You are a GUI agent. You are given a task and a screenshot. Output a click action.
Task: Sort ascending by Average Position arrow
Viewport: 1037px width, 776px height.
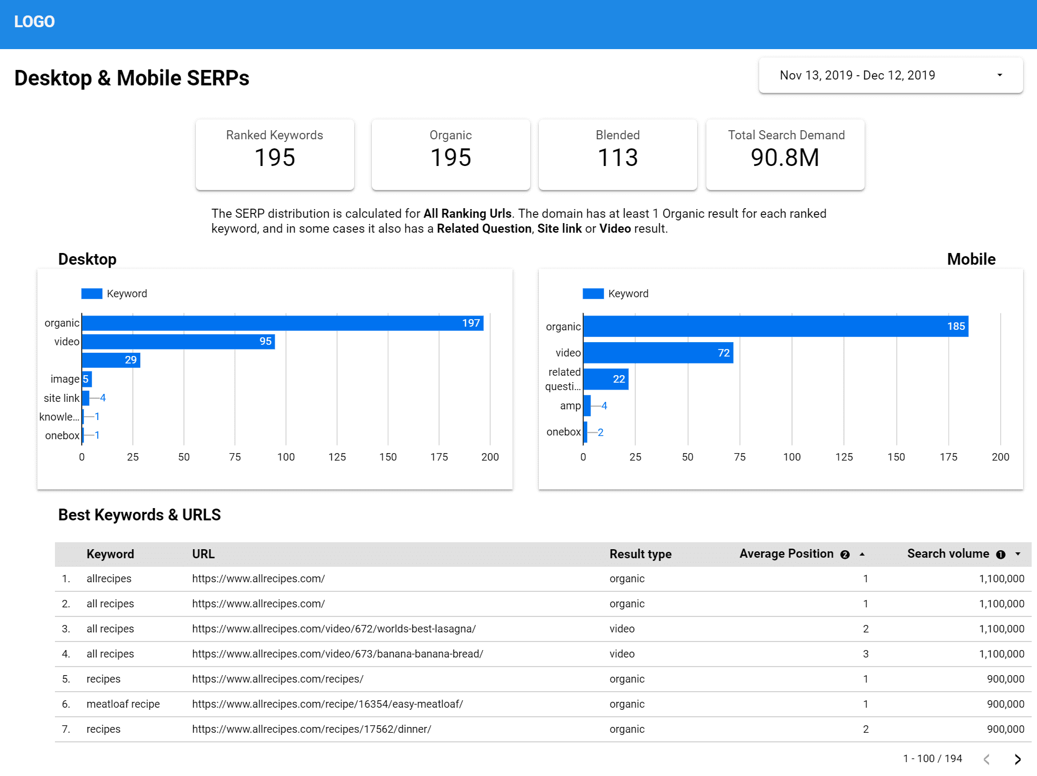862,555
